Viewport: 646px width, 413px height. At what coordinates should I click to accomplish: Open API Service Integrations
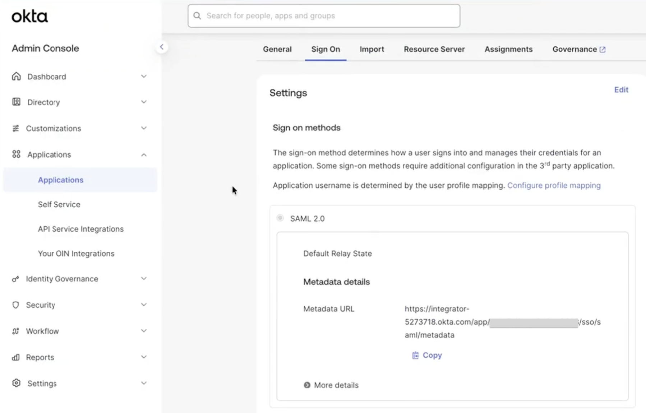(81, 229)
